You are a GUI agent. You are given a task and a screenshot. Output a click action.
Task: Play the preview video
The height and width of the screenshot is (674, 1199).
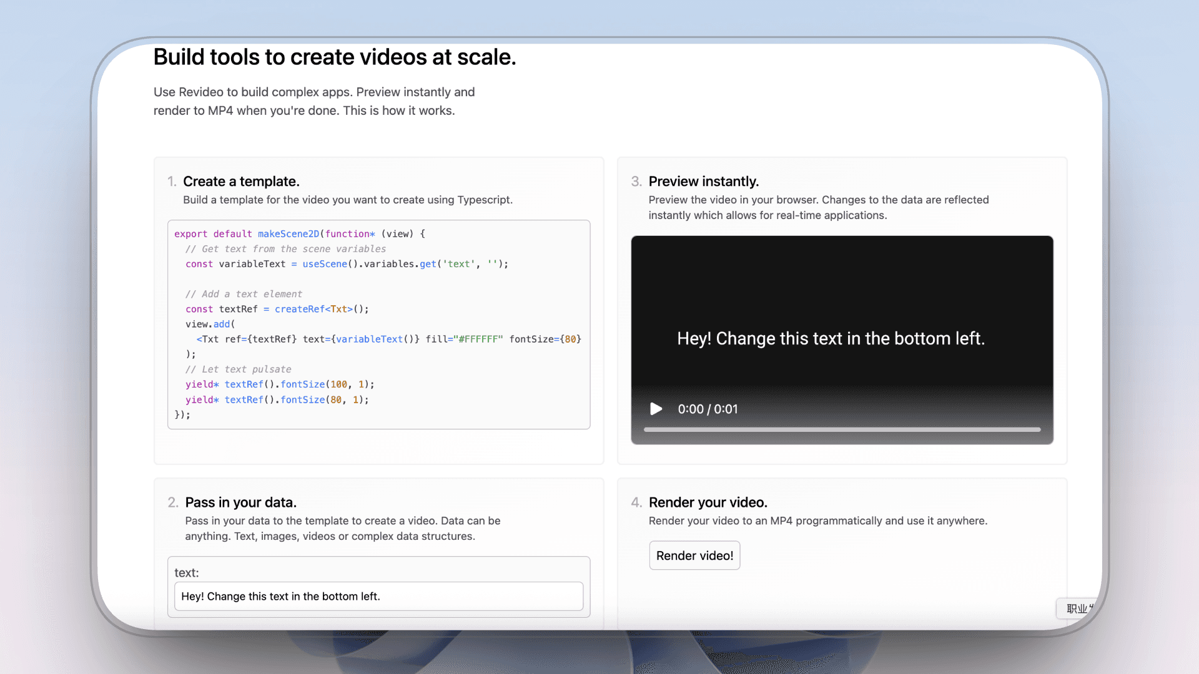656,409
